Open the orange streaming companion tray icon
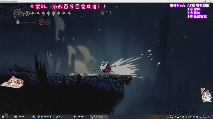Image resolution: width=213 pixels, height=119 pixels. point(175,117)
